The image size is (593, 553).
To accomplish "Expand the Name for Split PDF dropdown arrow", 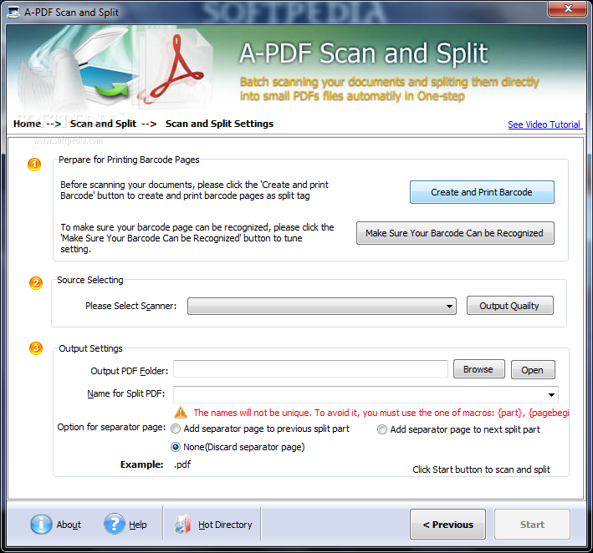I will point(551,395).
